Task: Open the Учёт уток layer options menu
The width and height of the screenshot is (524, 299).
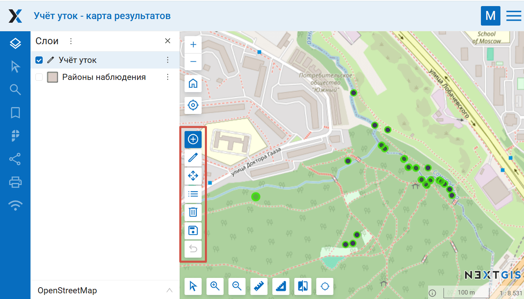Action: click(167, 60)
